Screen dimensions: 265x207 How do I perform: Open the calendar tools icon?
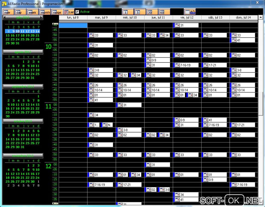pyautogui.click(x=190, y=12)
